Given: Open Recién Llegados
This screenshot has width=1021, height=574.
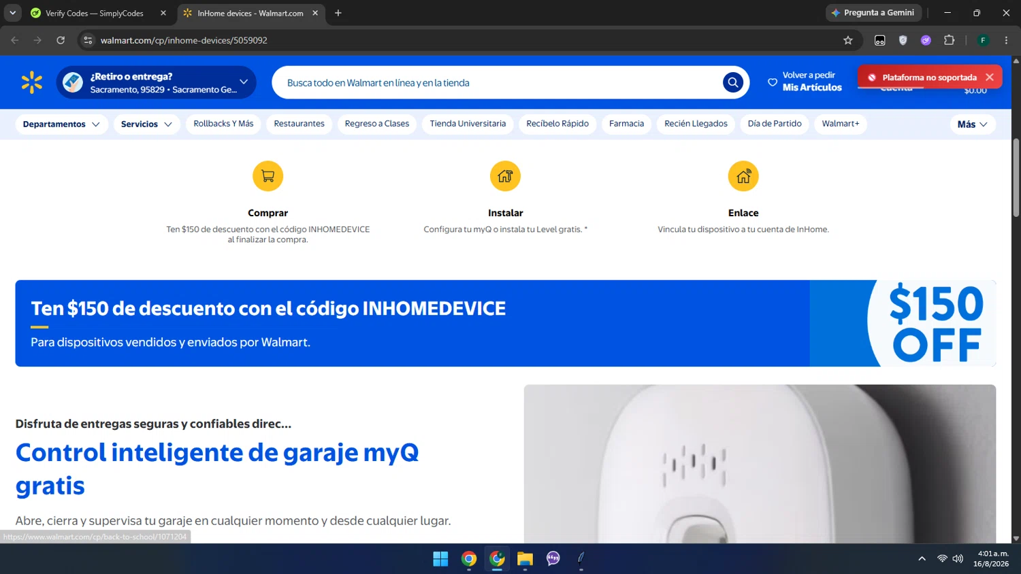Looking at the screenshot, I should [696, 124].
